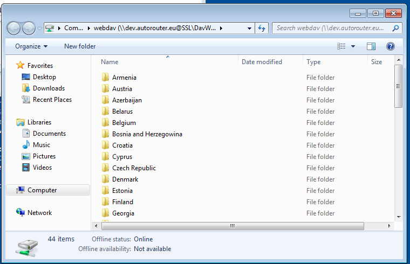
Task: Select the Belarus folder icon
Action: (x=105, y=111)
